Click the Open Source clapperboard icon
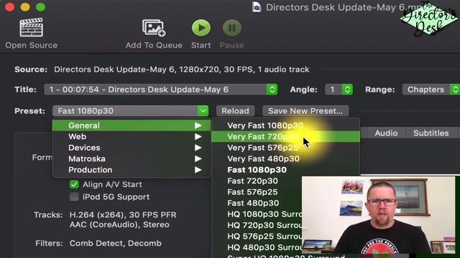460x258 pixels. coord(32,28)
